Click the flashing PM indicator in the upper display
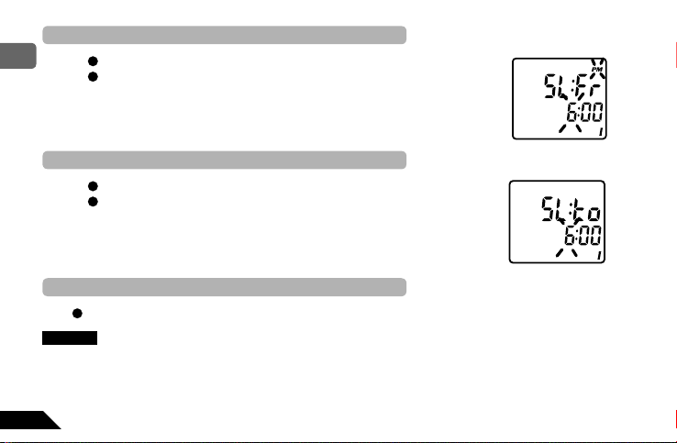Screen dimensions: 677x443 [x=598, y=69]
